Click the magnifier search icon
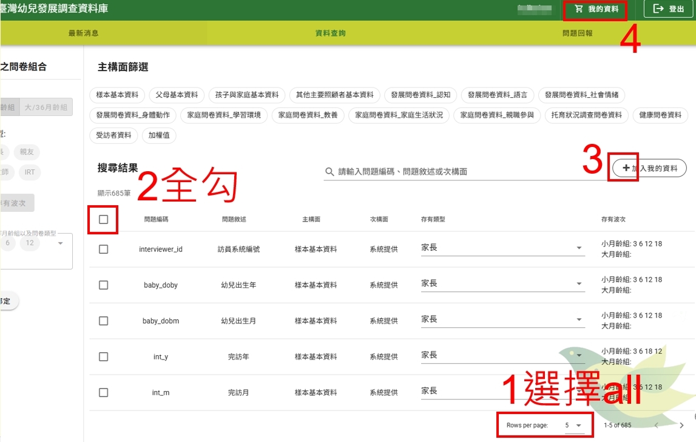Viewport: 696px width, 442px height. point(330,172)
